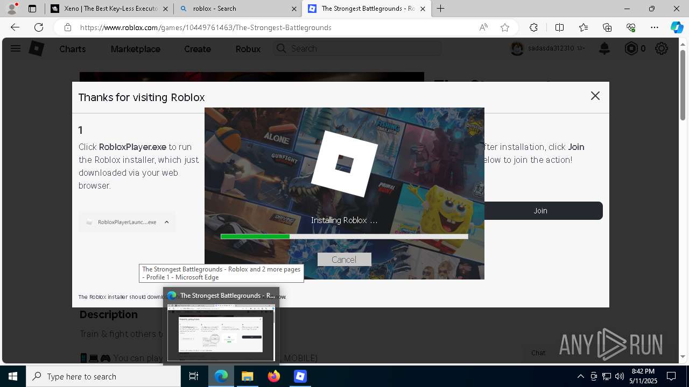Click the installing progress bar
The width and height of the screenshot is (689, 387).
(x=344, y=236)
